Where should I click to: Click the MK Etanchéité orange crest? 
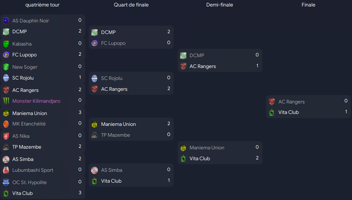tap(6, 124)
